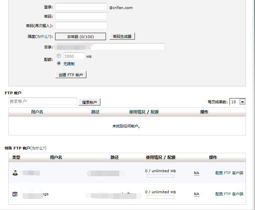Image resolution: width=255 pixels, height=210 pixels.
Task: Click the 创建 FTP 帐户 button
Action: [71, 75]
